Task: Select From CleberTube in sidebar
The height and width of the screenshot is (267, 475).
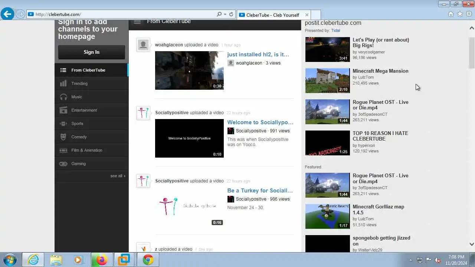Action: (91, 70)
